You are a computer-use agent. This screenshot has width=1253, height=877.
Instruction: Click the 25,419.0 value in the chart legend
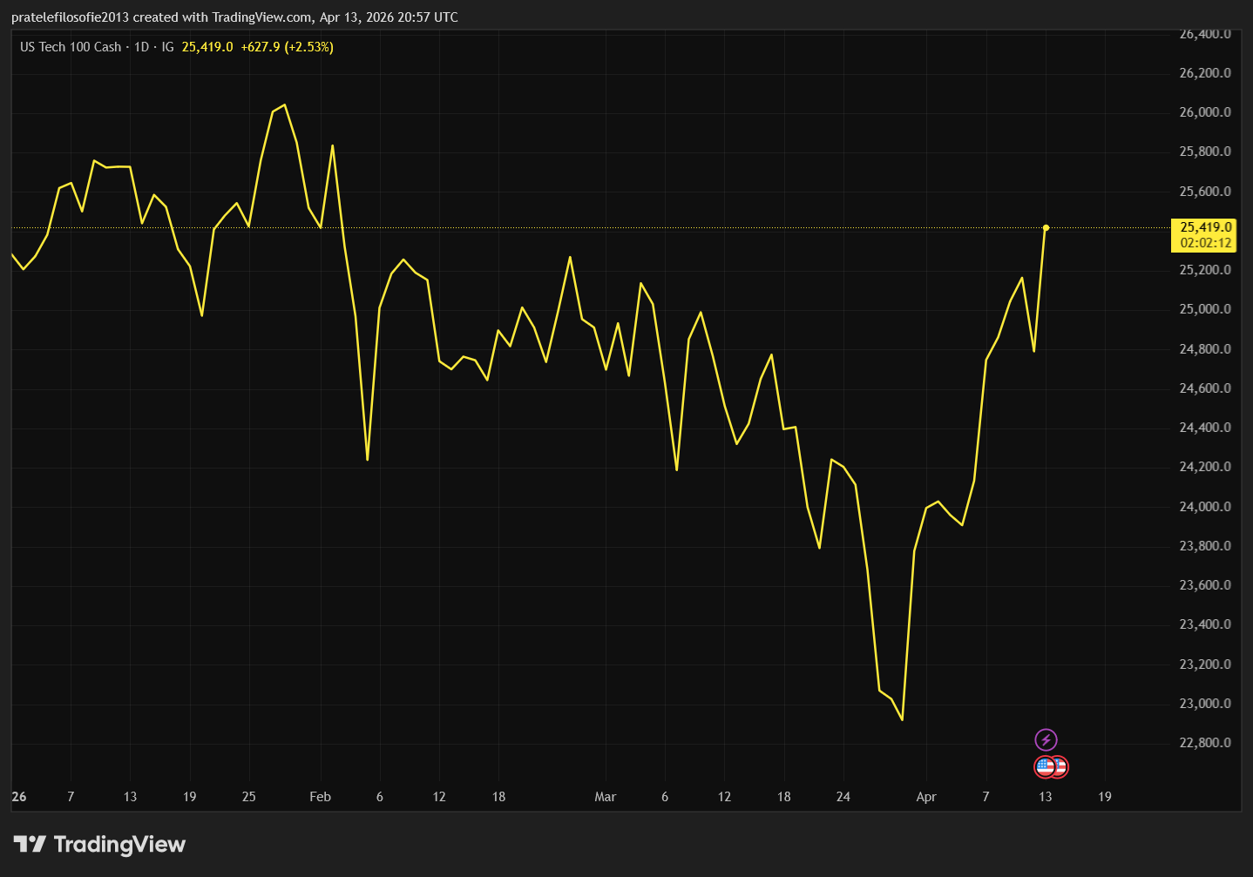point(207,47)
